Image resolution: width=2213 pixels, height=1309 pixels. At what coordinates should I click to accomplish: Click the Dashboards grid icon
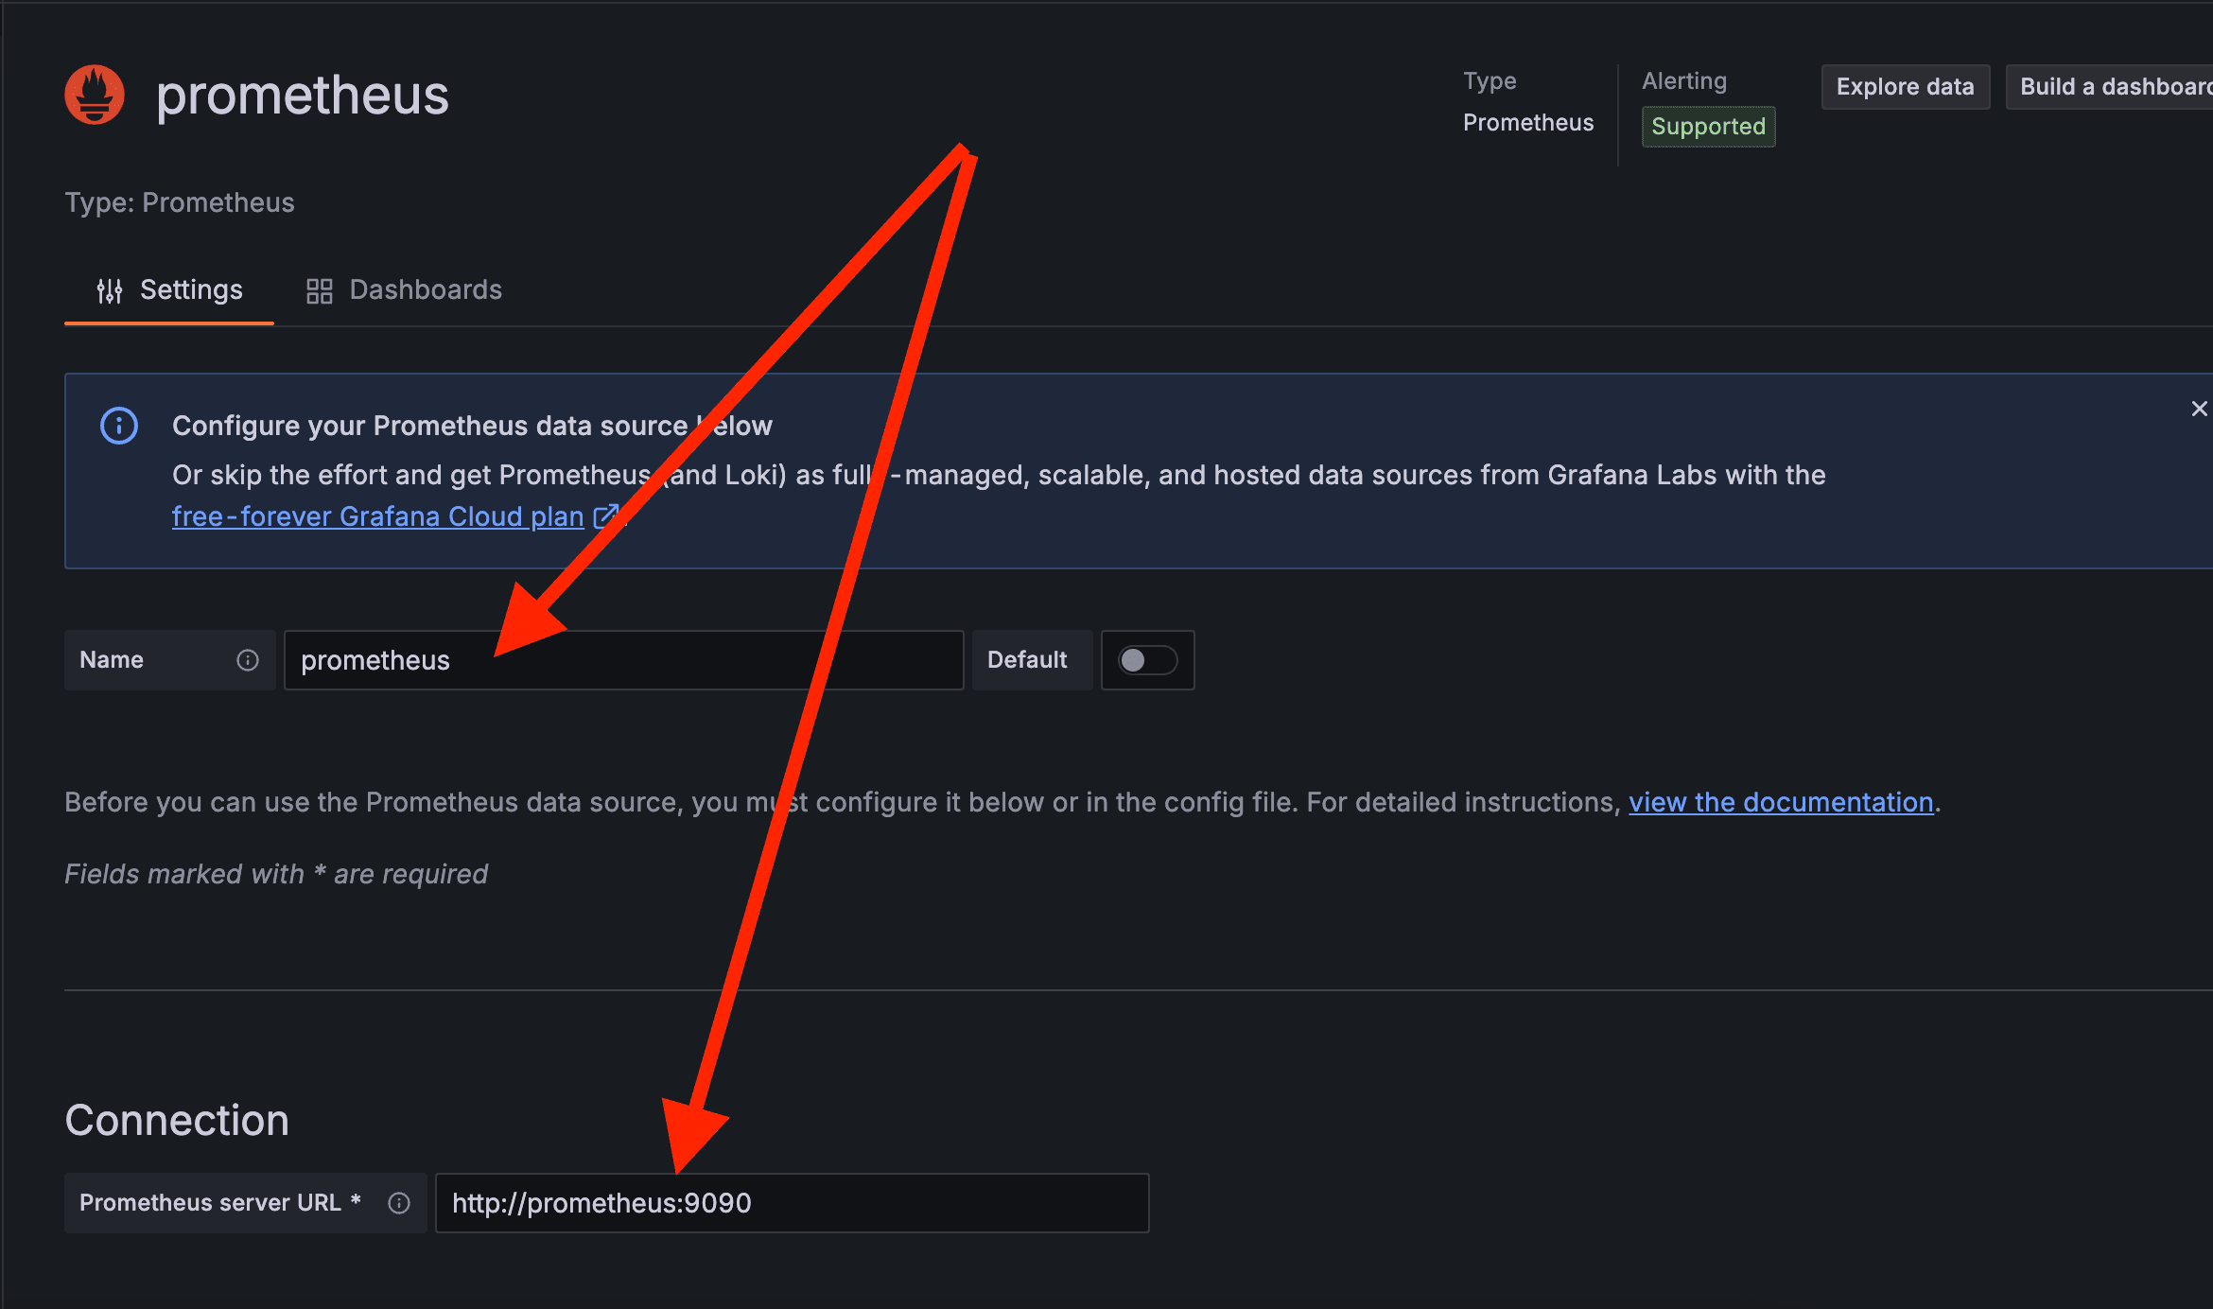point(319,290)
